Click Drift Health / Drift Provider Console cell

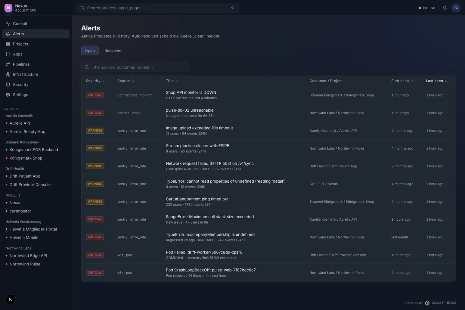338,255
